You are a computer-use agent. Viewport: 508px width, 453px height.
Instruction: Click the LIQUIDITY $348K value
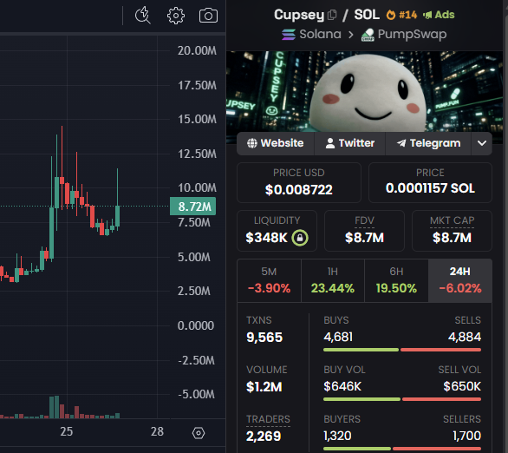266,238
